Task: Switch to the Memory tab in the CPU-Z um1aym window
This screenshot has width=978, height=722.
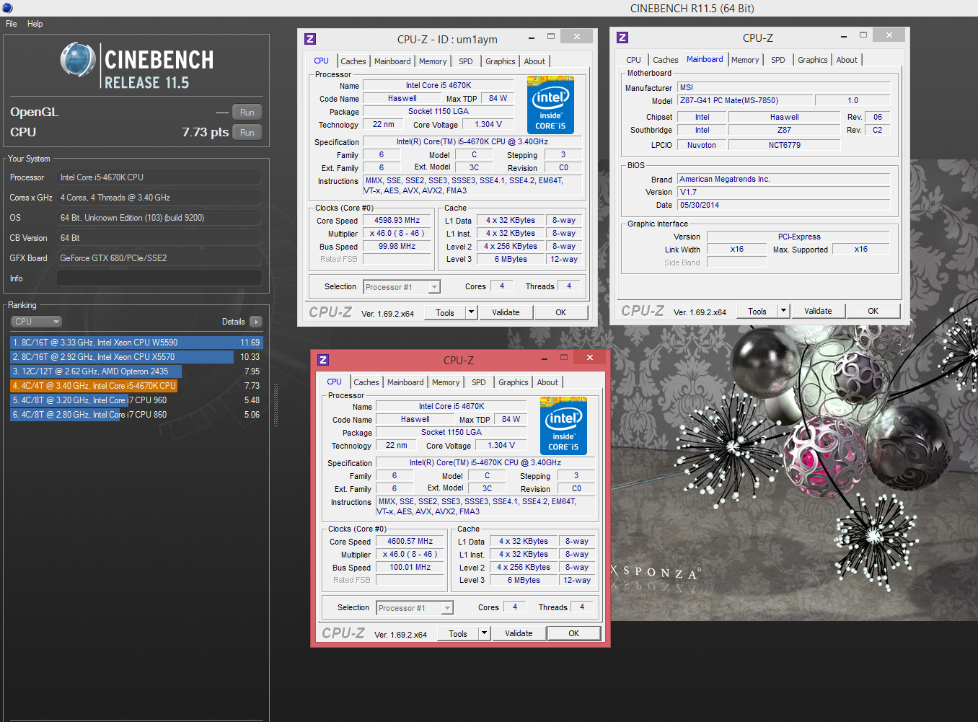Action: point(433,61)
